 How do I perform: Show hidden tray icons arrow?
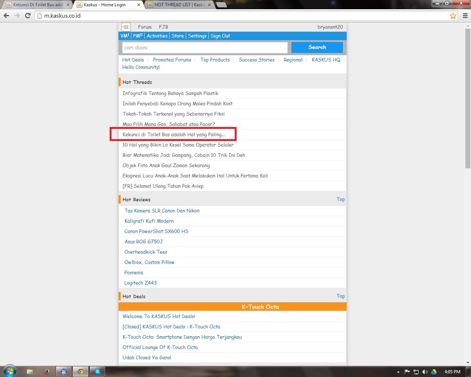pyautogui.click(x=398, y=372)
